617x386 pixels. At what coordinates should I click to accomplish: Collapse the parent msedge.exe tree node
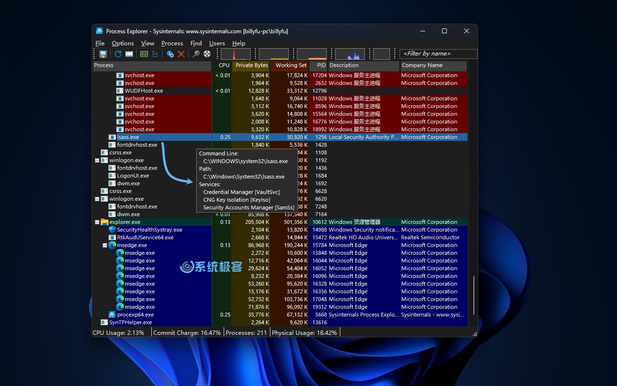[x=105, y=245]
